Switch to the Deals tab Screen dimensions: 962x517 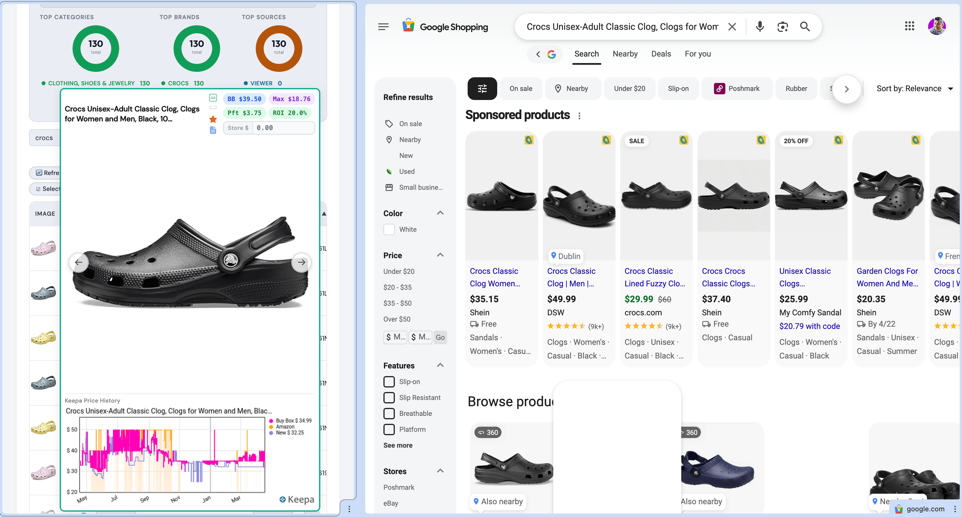point(661,54)
